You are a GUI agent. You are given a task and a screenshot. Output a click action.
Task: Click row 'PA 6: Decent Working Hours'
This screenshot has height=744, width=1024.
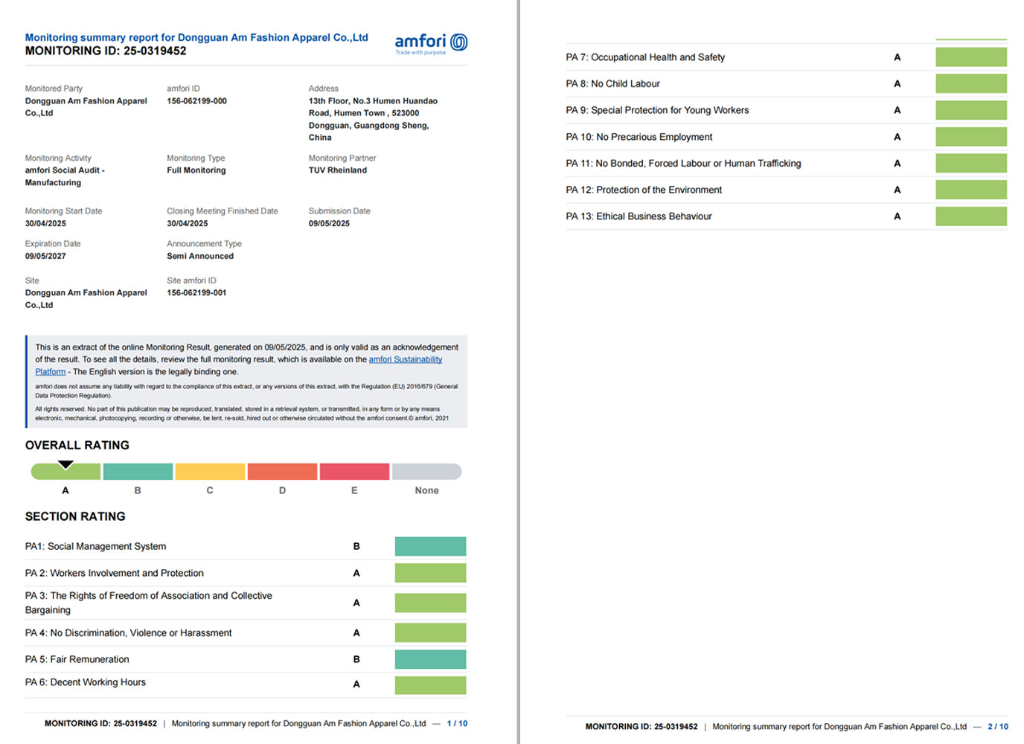click(x=246, y=684)
